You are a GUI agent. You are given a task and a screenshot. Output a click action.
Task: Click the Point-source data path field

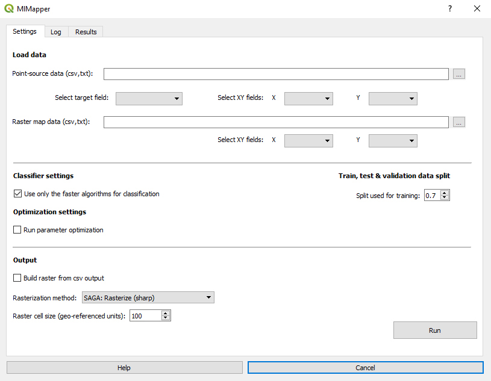pos(276,74)
